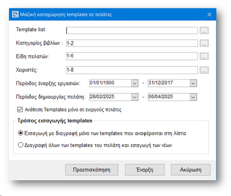The width and height of the screenshot is (231, 196).
Task: Expand the 01/01/1900 start date dropdown
Action: coord(135,83)
